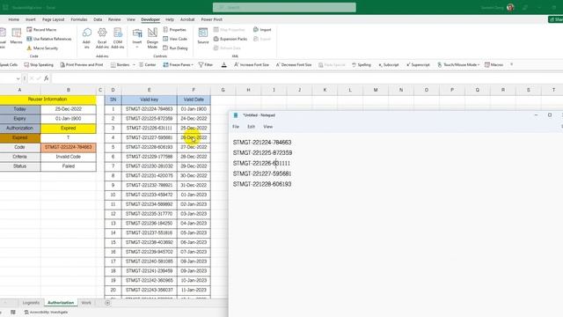Click the font color button

coord(223,64)
